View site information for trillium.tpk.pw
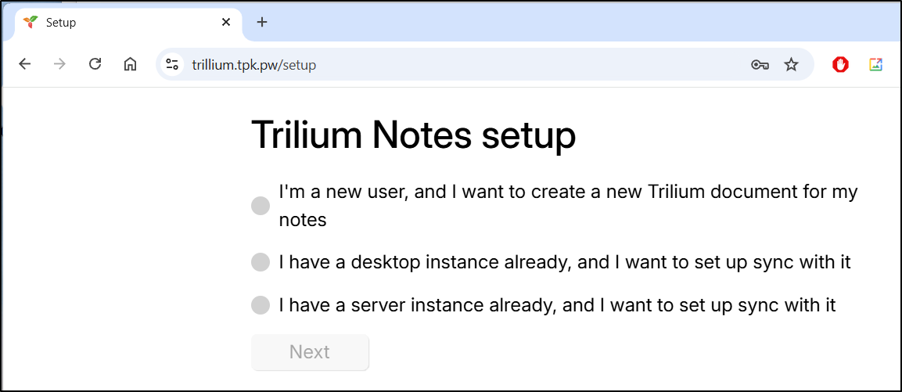 [171, 64]
